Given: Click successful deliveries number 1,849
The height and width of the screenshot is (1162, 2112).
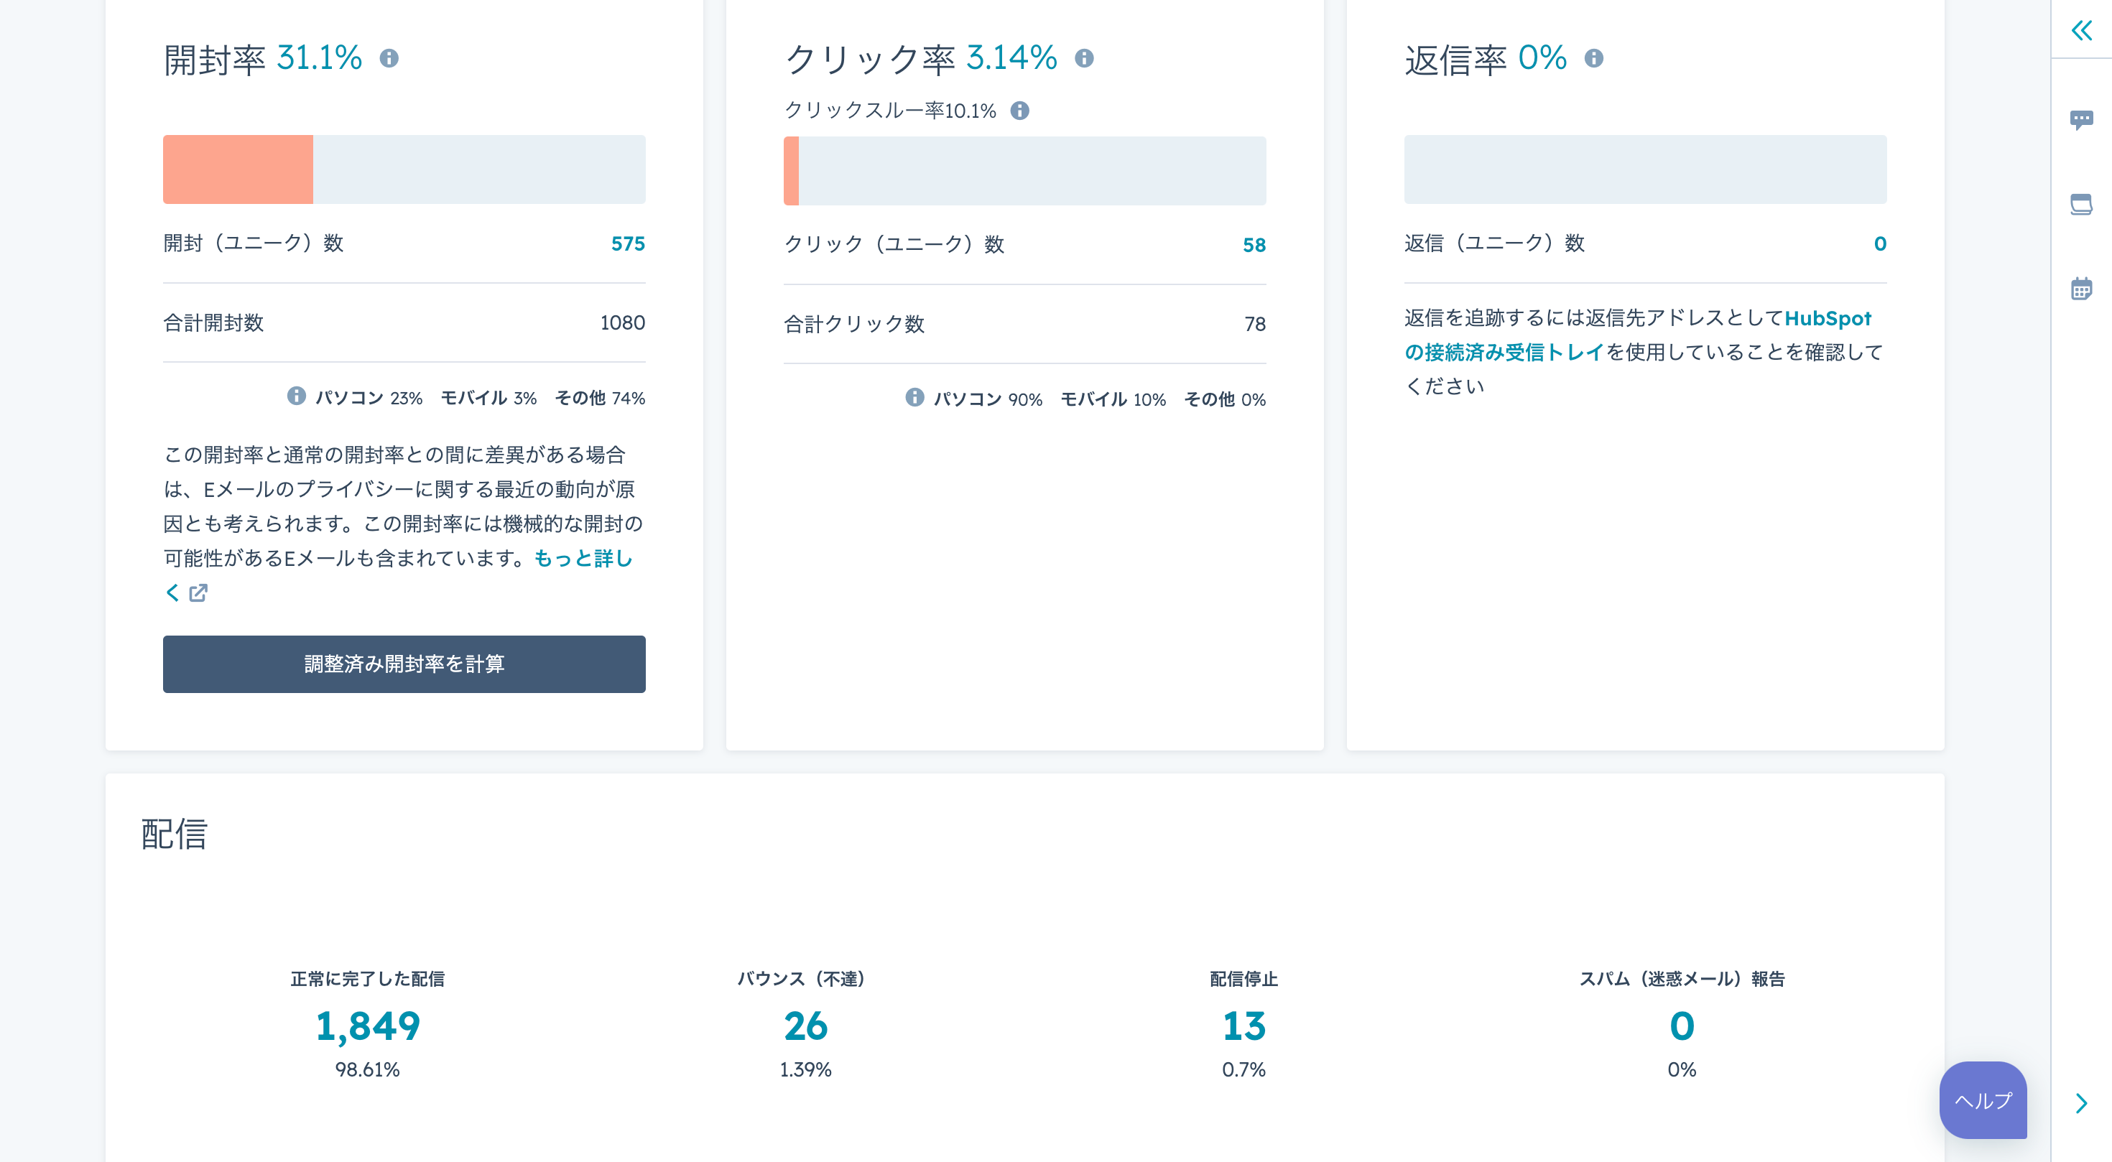Looking at the screenshot, I should point(367,1026).
